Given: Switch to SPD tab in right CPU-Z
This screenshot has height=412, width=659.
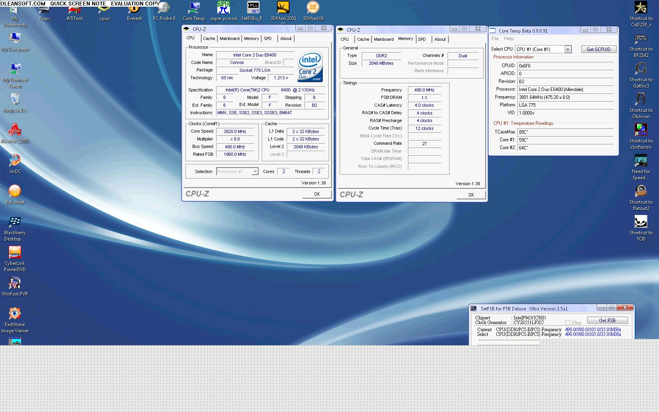Looking at the screenshot, I should click(x=422, y=39).
